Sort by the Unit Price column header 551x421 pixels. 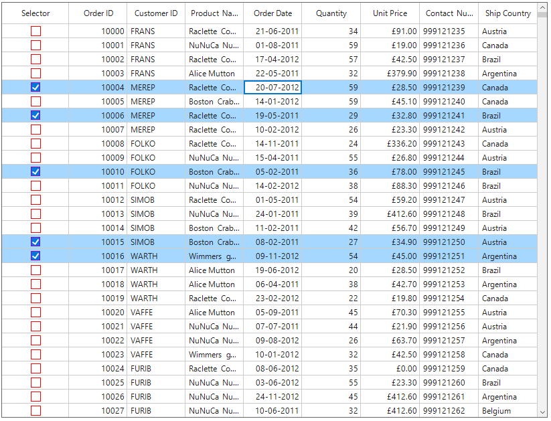(x=390, y=13)
